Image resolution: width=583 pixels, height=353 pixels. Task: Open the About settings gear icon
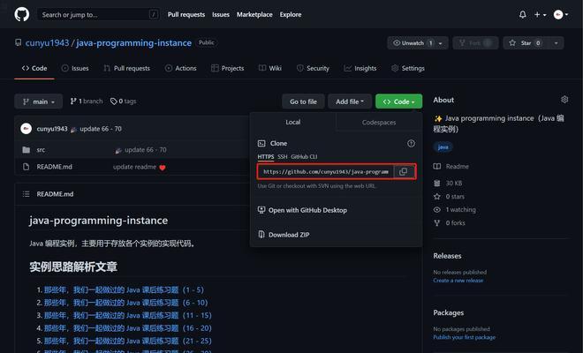tap(564, 100)
